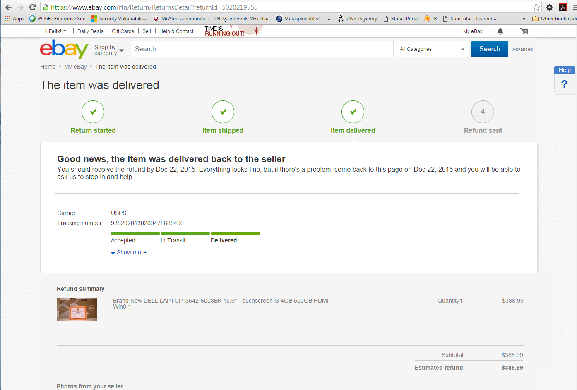The width and height of the screenshot is (577, 390).
Task: Open Daily Deals menu item
Action: coord(90,31)
